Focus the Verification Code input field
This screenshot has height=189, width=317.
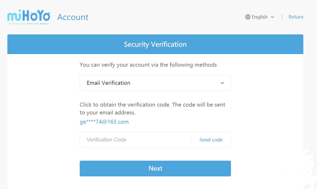pyautogui.click(x=135, y=140)
